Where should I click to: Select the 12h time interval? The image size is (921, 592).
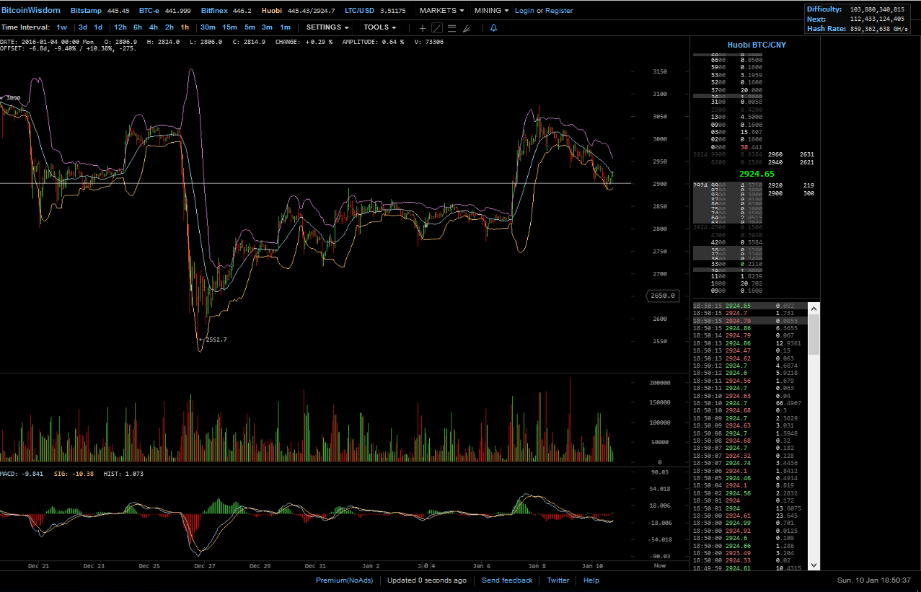[x=120, y=27]
